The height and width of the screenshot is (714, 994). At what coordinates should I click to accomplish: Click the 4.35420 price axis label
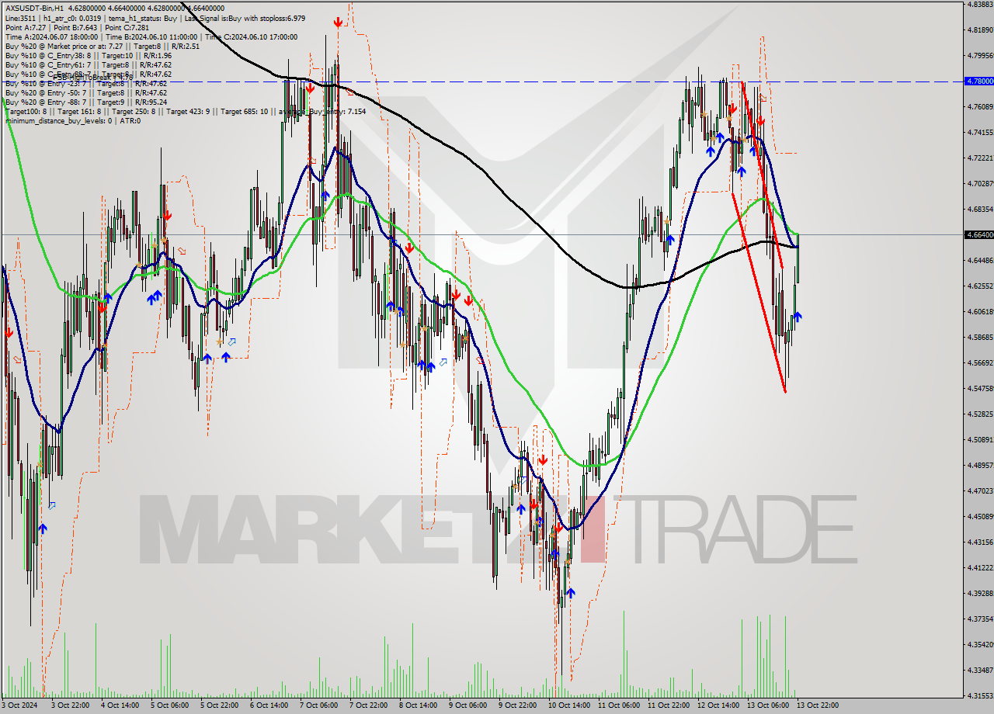(980, 644)
